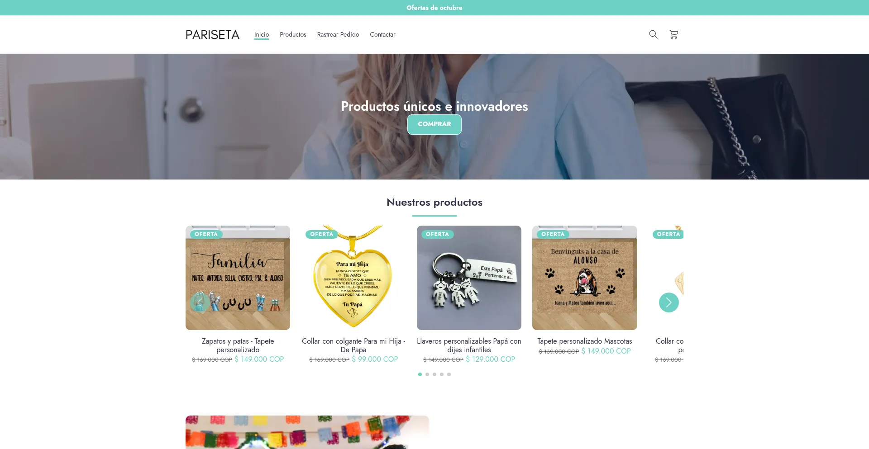Click the COMPRAR button
The height and width of the screenshot is (449, 869).
pyautogui.click(x=434, y=124)
